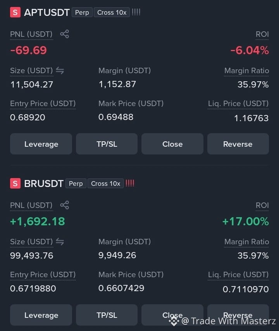The image size is (279, 331).
Task: Tap the red ADL indicator bars for BRUSDT
Action: coord(130,183)
